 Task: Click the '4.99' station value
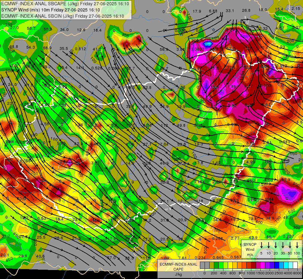[251, 162]
